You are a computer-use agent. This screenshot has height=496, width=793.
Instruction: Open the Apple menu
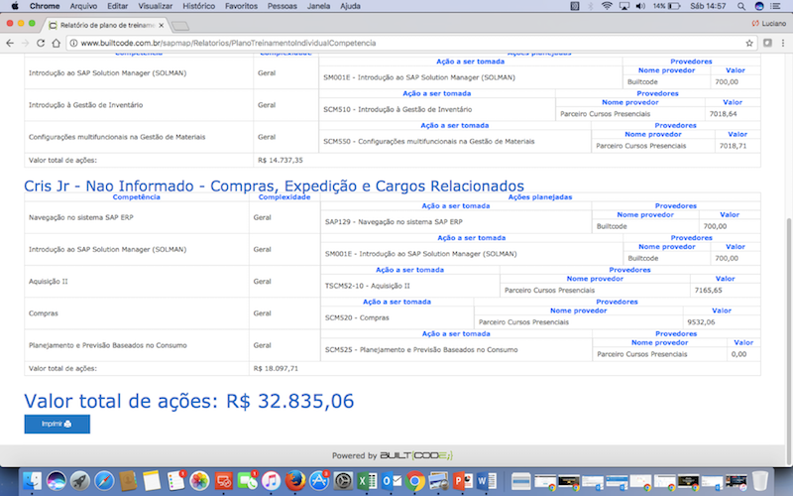tap(15, 6)
